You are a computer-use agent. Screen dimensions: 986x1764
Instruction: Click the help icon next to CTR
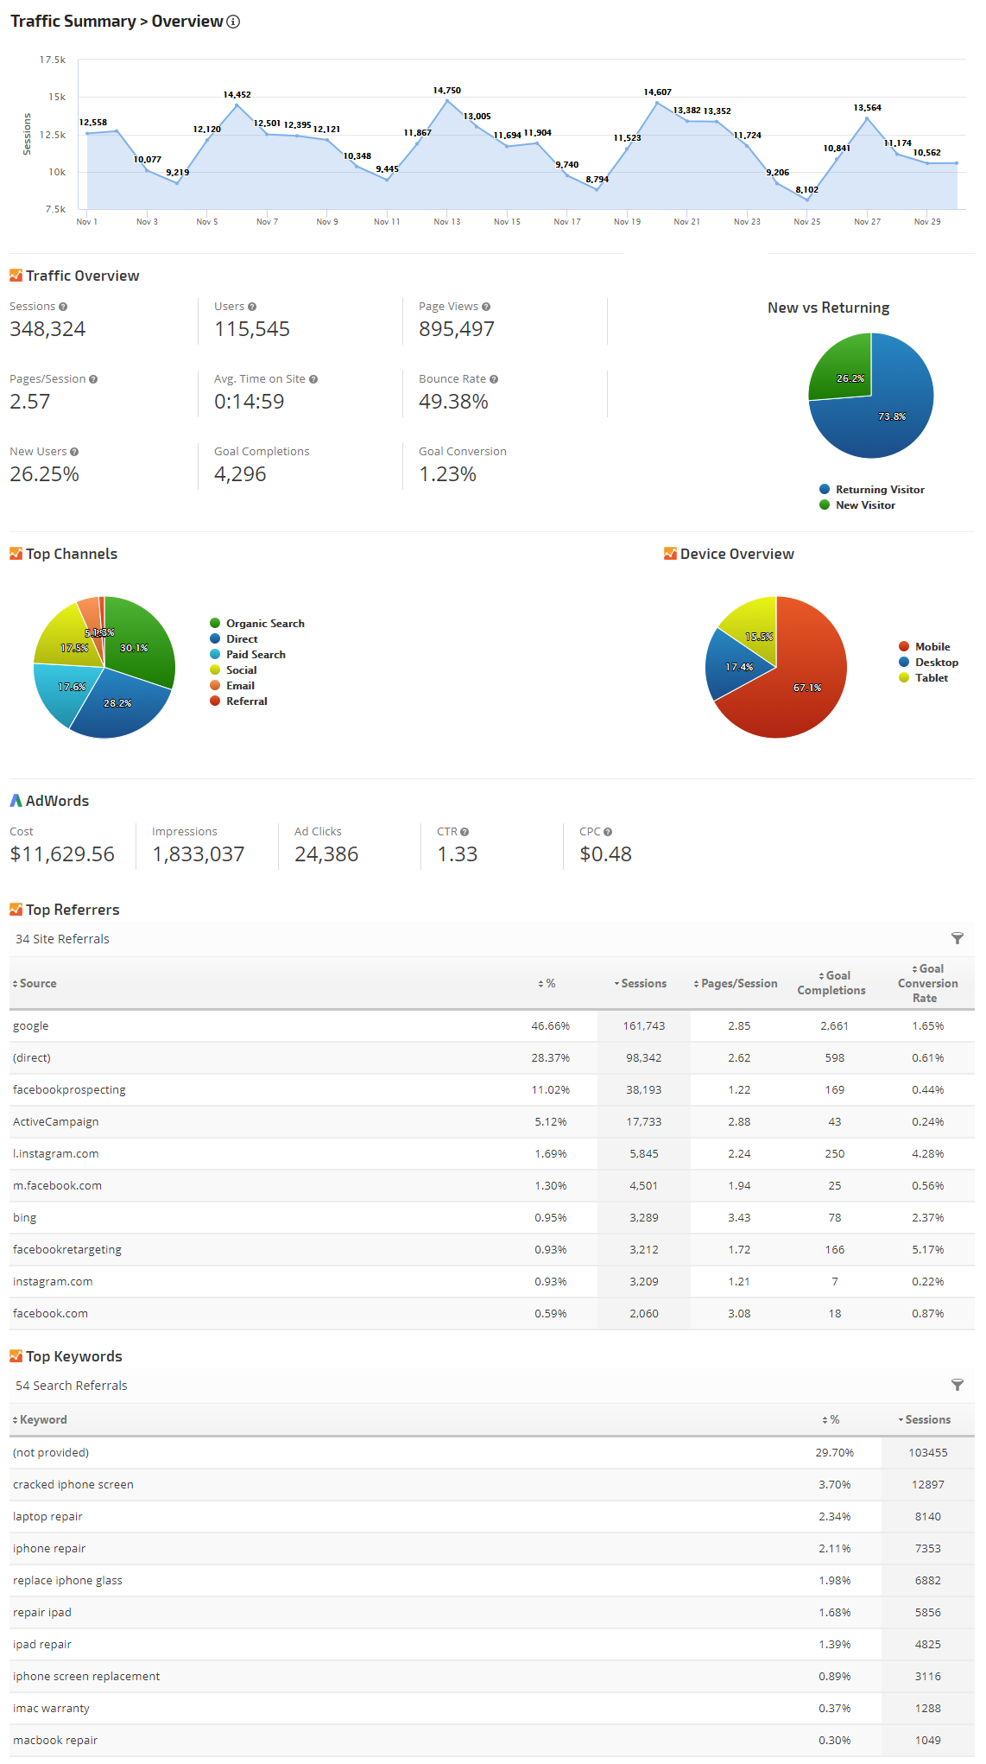click(465, 832)
